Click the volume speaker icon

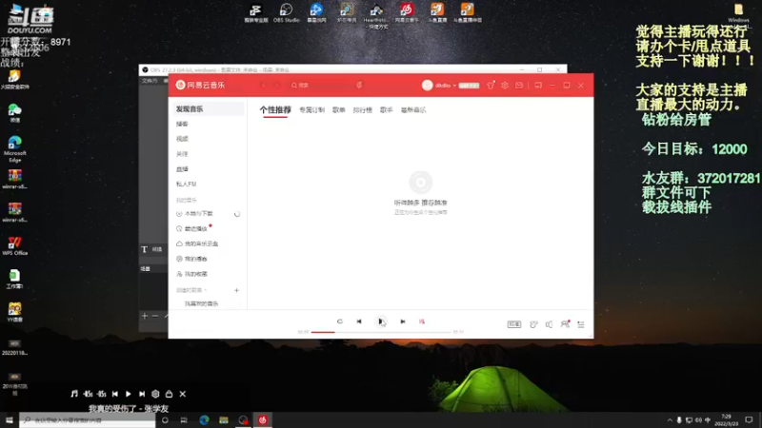coord(549,324)
